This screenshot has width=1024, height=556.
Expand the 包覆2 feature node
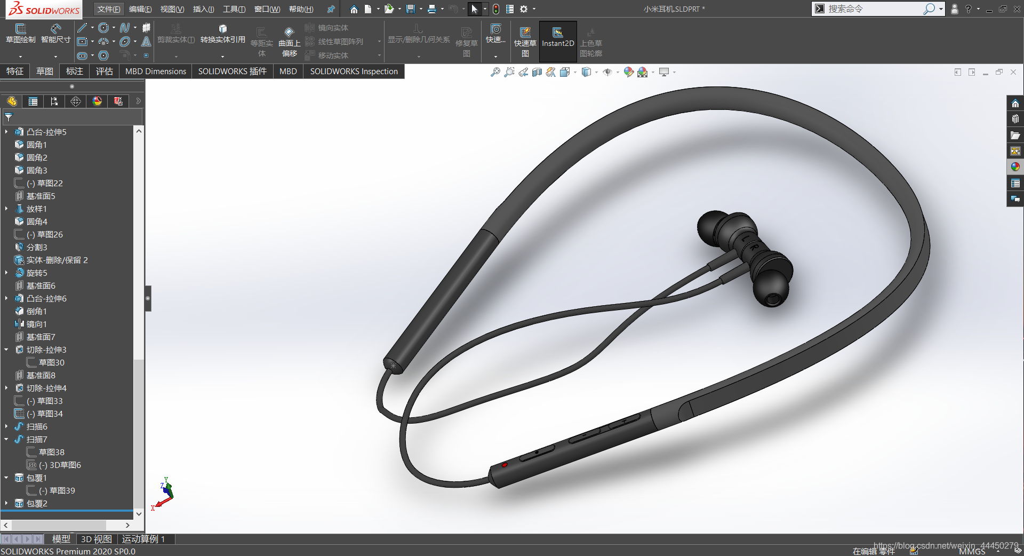[6, 503]
